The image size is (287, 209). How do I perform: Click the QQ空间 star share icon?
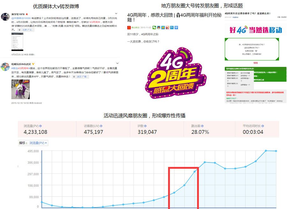(x=163, y=28)
